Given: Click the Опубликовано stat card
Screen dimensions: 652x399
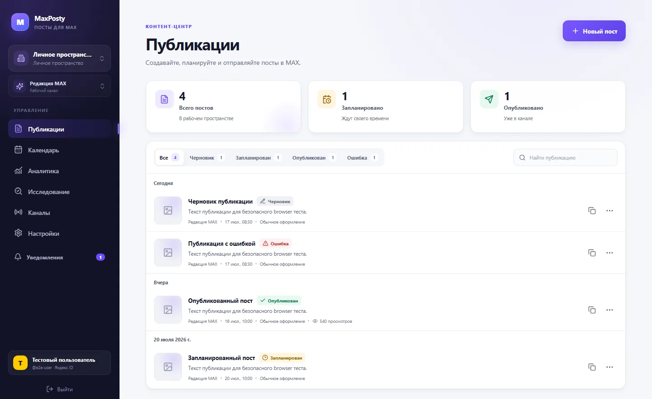Looking at the screenshot, I should pos(548,107).
